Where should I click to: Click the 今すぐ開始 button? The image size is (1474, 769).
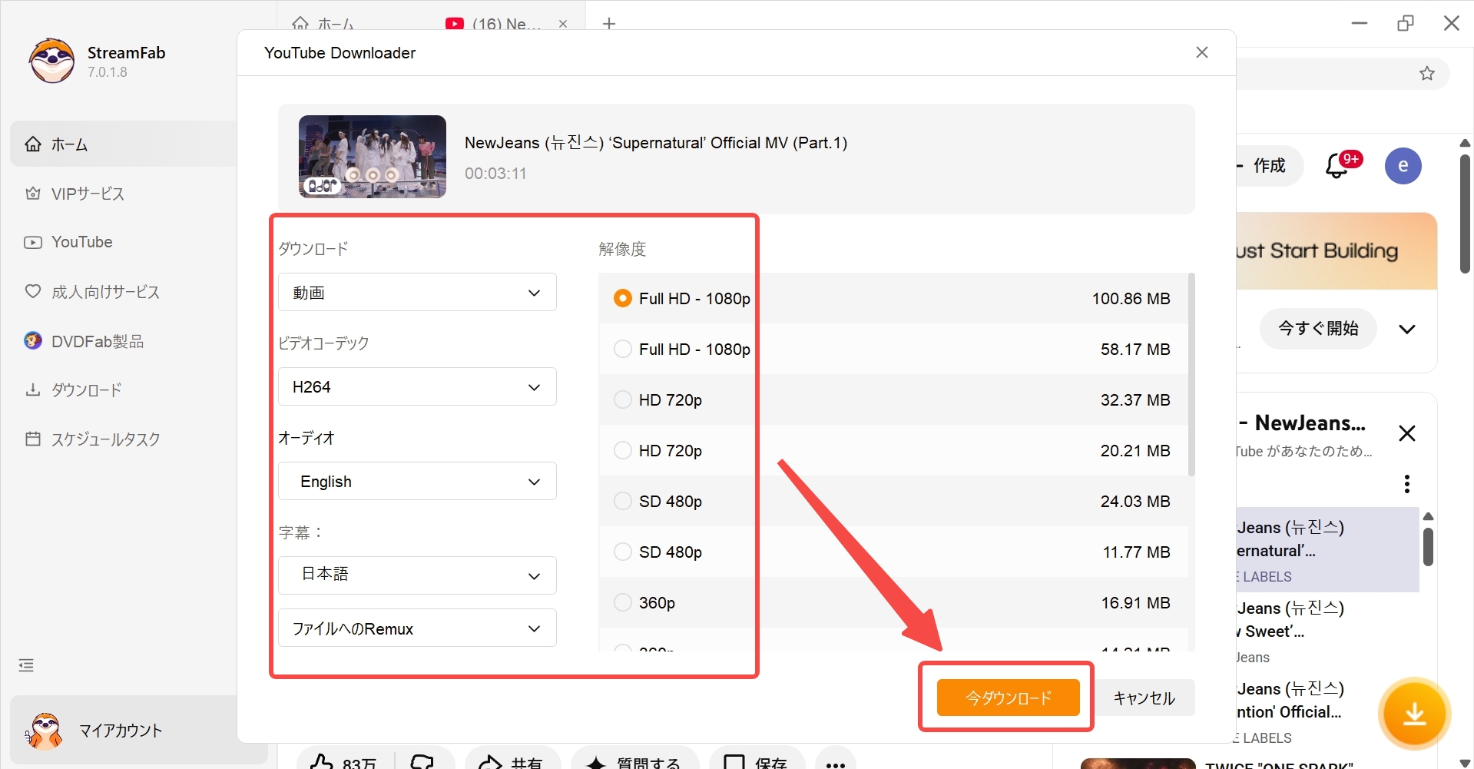pos(1318,329)
